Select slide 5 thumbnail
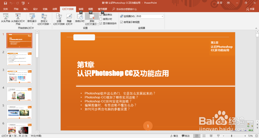 (19, 112)
